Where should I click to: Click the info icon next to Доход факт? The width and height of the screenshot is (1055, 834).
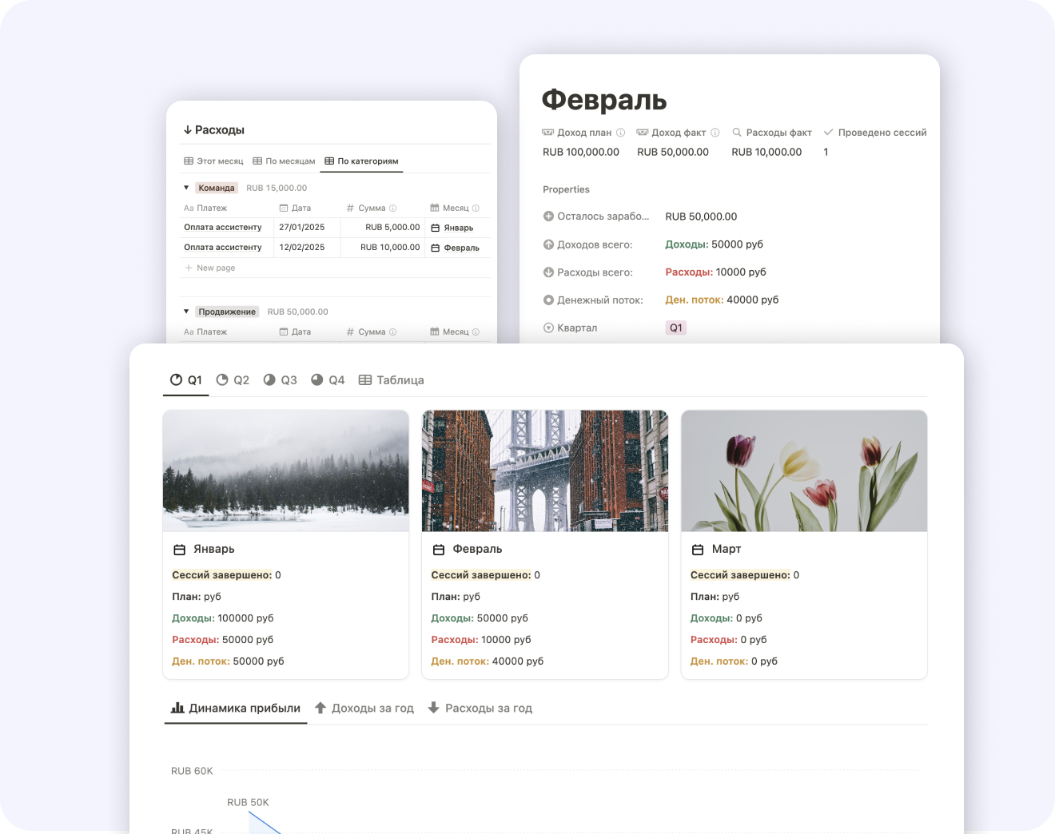point(715,133)
